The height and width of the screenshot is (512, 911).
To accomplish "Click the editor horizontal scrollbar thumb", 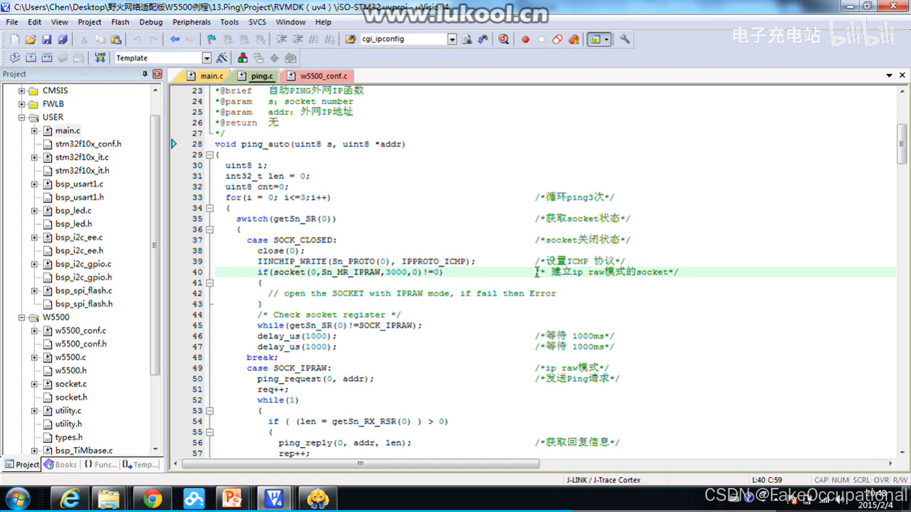I will click(x=360, y=464).
